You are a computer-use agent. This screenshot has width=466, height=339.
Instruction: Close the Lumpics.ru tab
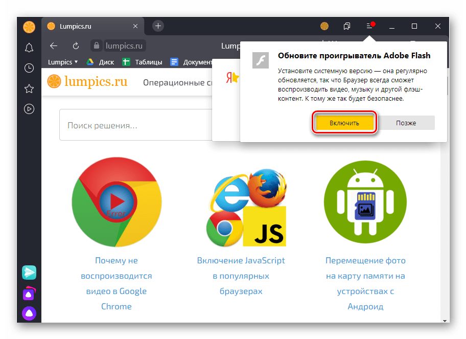pyautogui.click(x=135, y=26)
